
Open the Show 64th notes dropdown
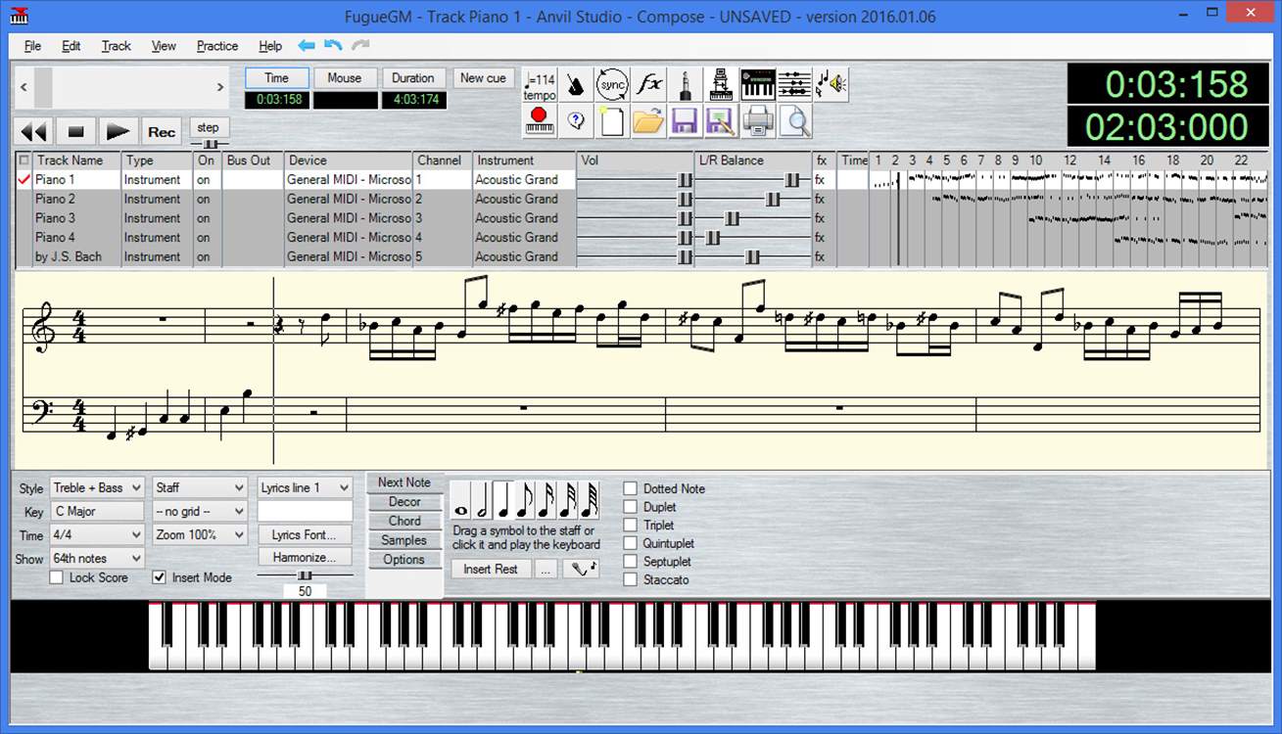97,559
